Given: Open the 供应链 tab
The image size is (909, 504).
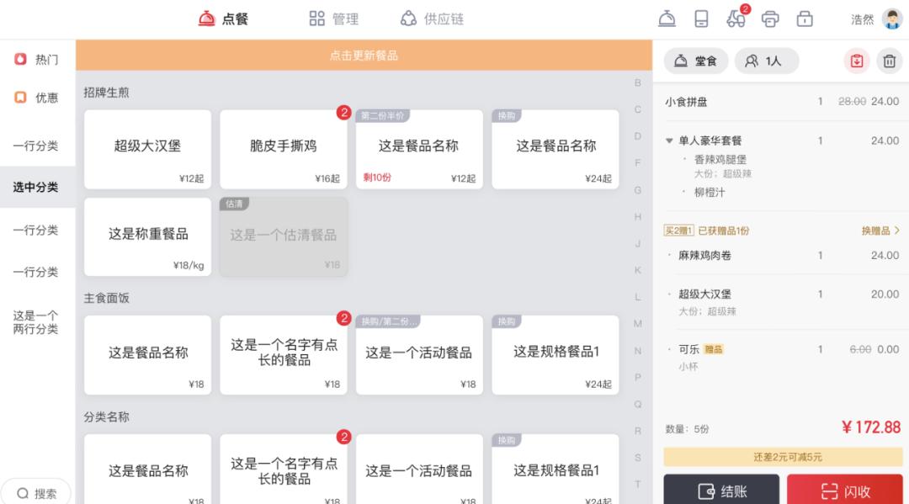Looking at the screenshot, I should [x=435, y=18].
